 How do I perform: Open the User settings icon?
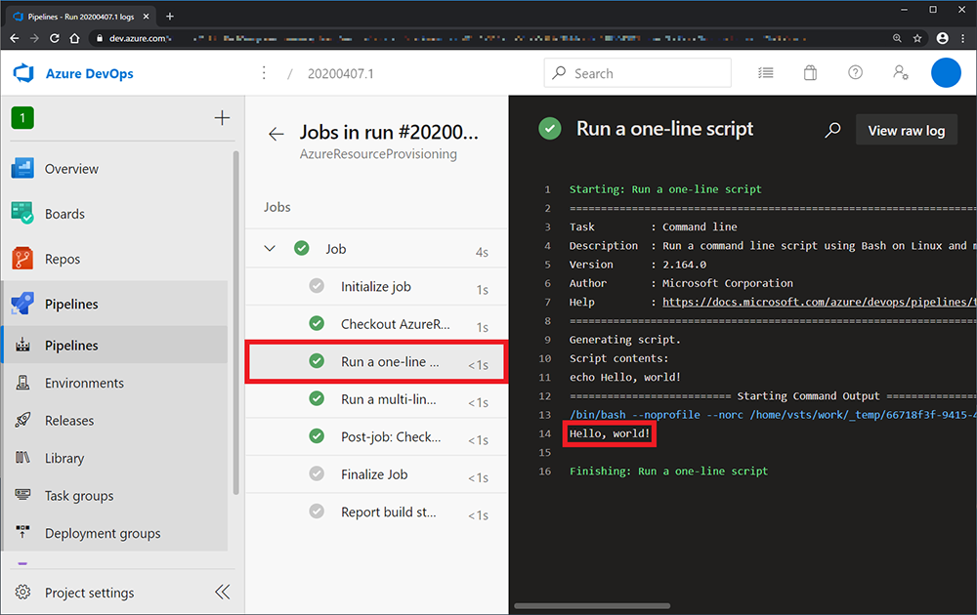[901, 73]
